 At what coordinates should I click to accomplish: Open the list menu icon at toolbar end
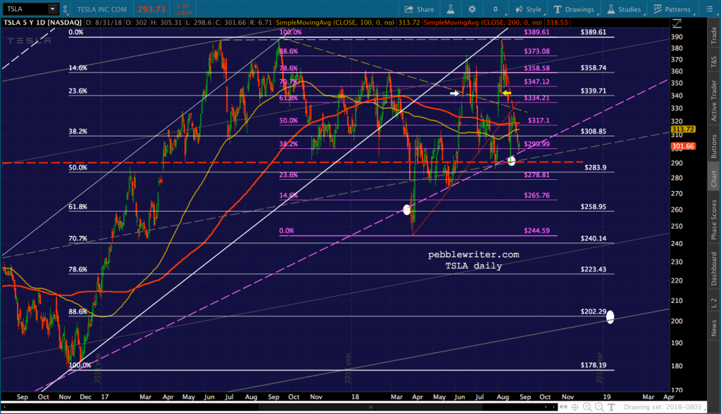[709, 9]
